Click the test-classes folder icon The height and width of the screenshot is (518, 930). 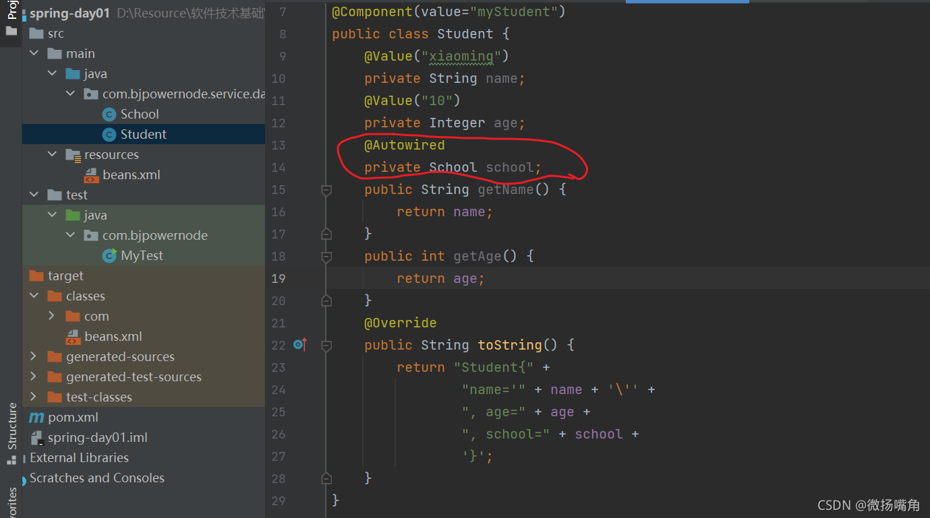pos(55,397)
